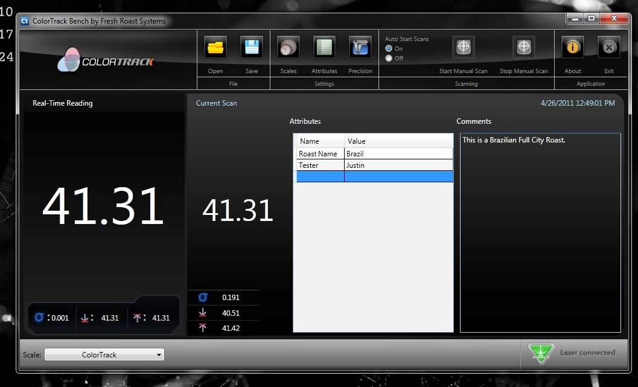Select the Roast Name attribute cell
638x387 pixels.
(321, 154)
